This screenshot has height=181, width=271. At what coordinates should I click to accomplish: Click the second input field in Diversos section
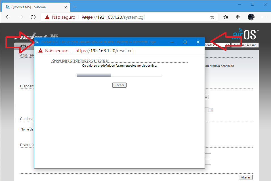point(208,162)
